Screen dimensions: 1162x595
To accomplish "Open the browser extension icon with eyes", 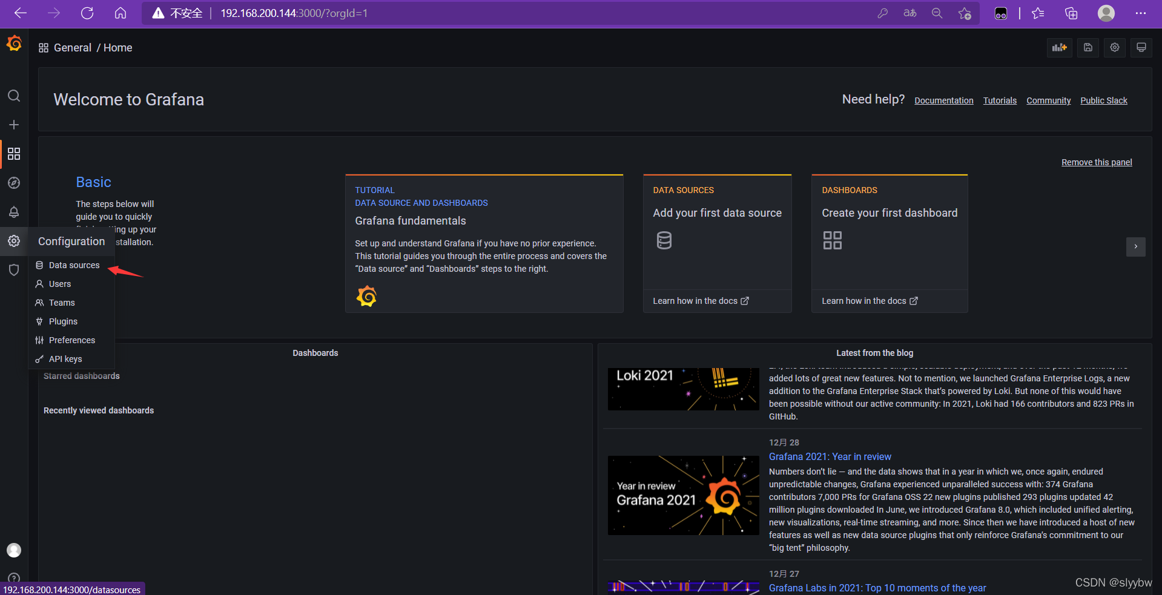I will pyautogui.click(x=1001, y=13).
